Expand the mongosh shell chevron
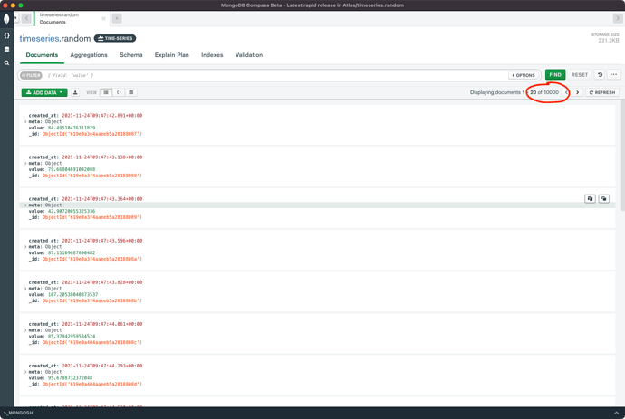 [x=616, y=413]
